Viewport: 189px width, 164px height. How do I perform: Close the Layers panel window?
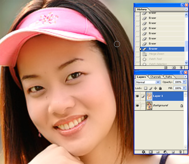coord(186,72)
